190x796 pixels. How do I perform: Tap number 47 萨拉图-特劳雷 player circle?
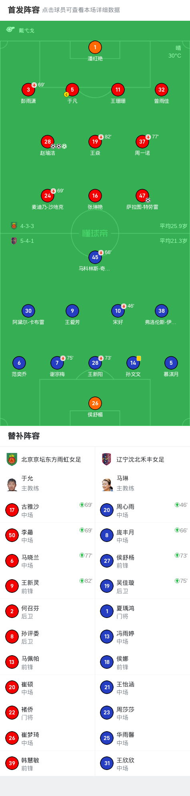click(142, 196)
